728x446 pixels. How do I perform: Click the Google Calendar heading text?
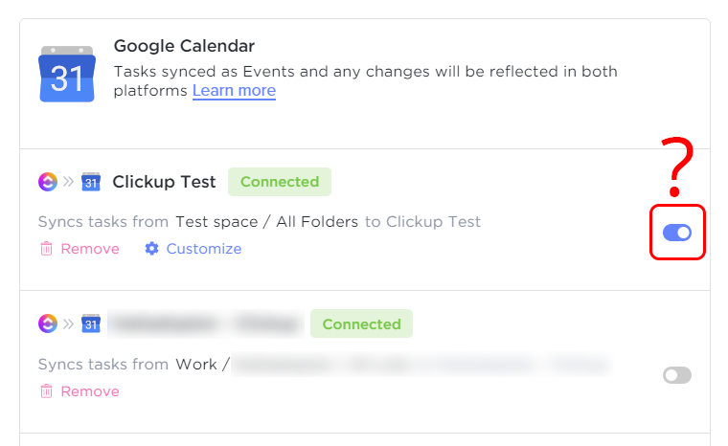point(184,46)
